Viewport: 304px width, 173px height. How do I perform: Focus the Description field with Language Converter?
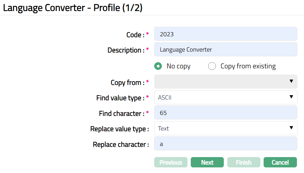coord(225,50)
